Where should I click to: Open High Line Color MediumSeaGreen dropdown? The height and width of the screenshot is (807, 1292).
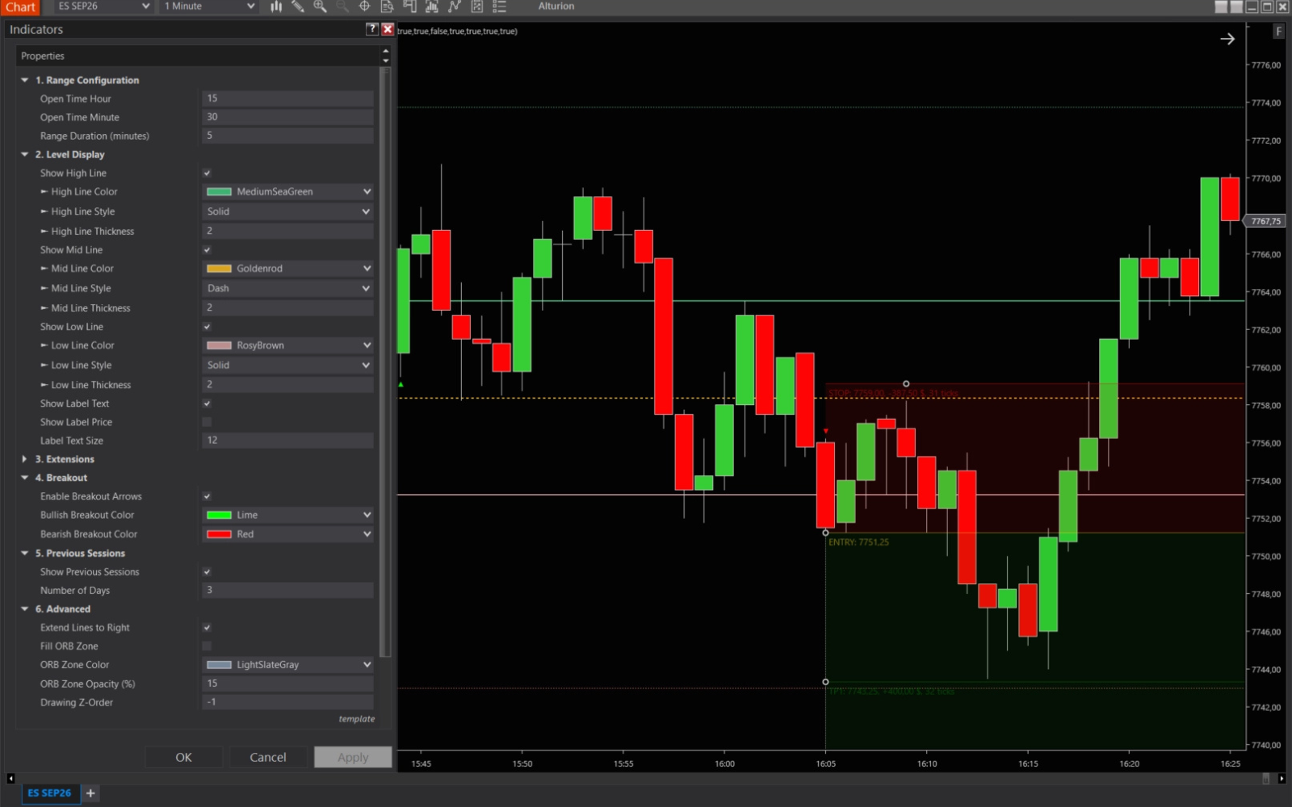(x=287, y=192)
